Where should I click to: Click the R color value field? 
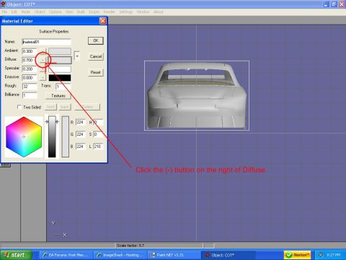point(81,122)
